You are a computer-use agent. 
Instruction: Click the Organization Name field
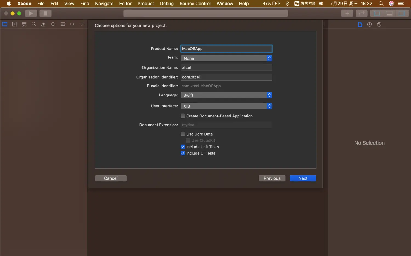click(226, 67)
